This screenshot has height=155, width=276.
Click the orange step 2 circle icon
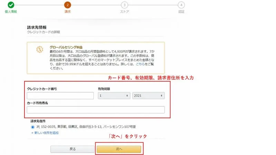(x=68, y=5)
